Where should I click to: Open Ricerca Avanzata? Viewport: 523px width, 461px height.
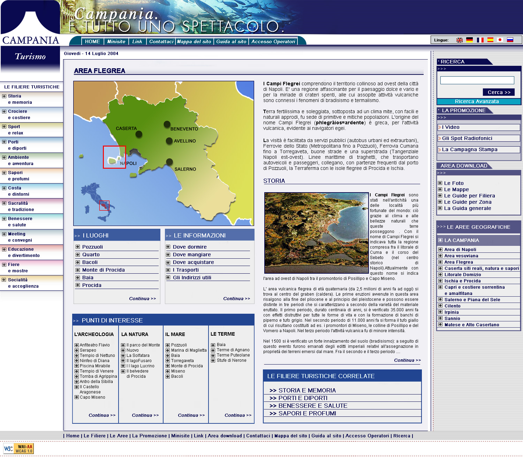click(477, 101)
